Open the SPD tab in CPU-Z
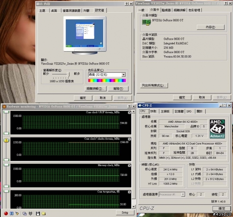The height and width of the screenshot is (217, 233). (189, 111)
